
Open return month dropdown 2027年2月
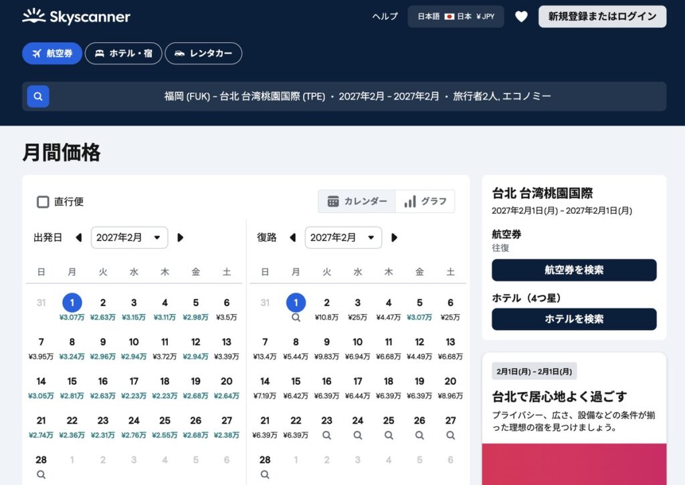click(343, 238)
